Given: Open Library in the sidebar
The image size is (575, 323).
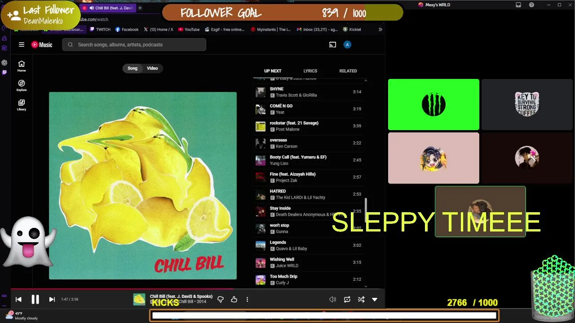Looking at the screenshot, I should 22,105.
